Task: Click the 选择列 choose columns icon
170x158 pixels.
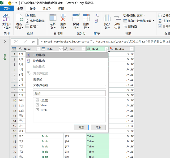Action: click(x=53, y=18)
